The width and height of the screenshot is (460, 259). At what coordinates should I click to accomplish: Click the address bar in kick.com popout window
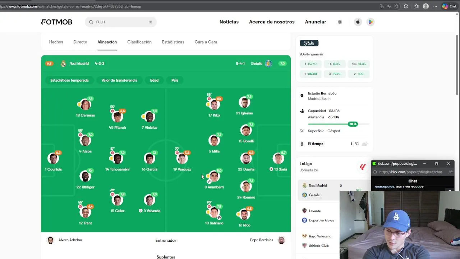click(410, 172)
